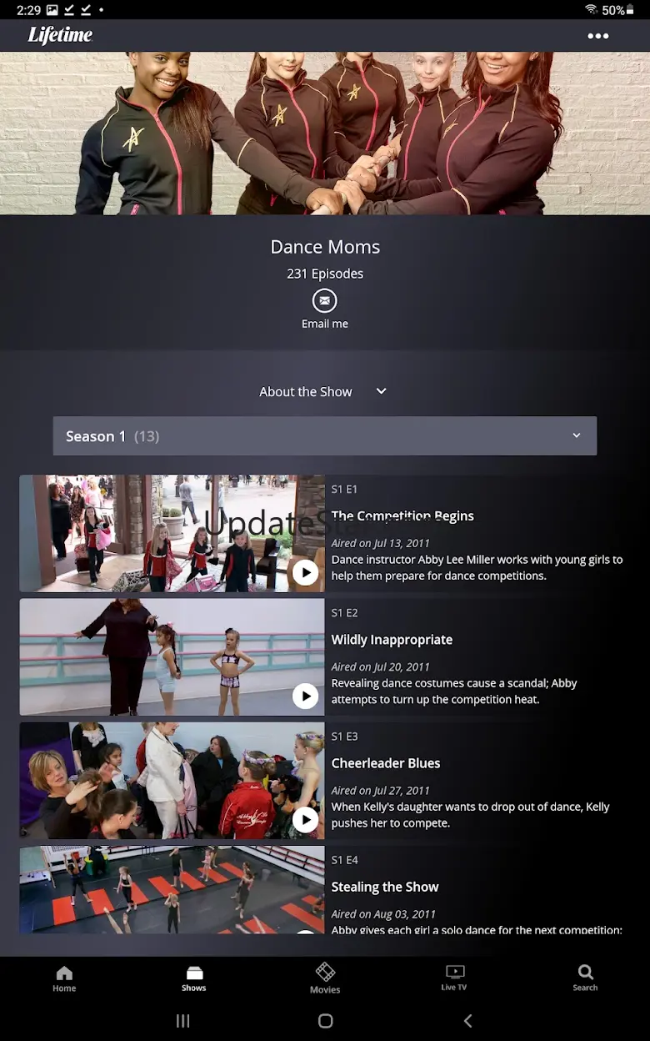This screenshot has width=650, height=1041.
Task: Tap the 231 Episodes count
Action: [x=325, y=274]
